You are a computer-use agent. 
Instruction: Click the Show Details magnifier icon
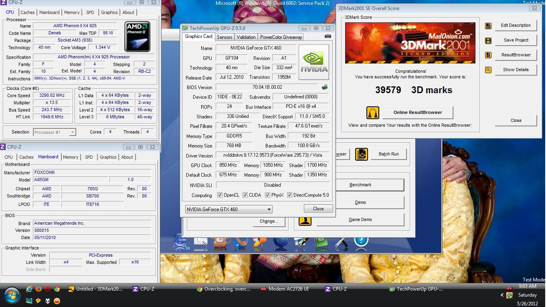tap(488, 70)
